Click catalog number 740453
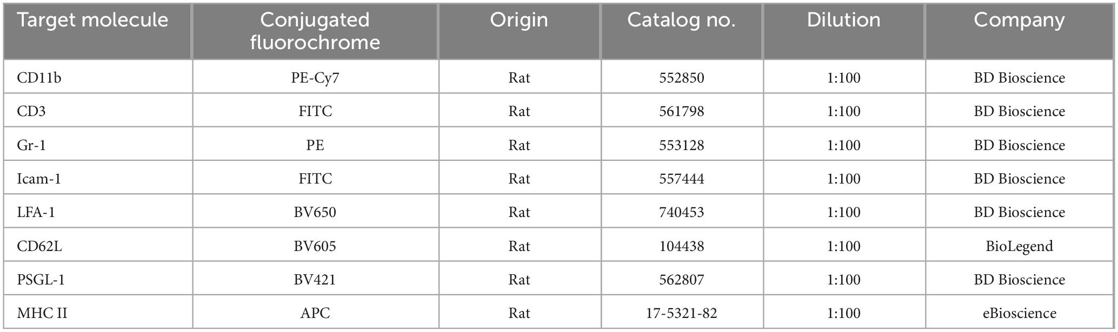This screenshot has width=1118, height=332. (681, 212)
